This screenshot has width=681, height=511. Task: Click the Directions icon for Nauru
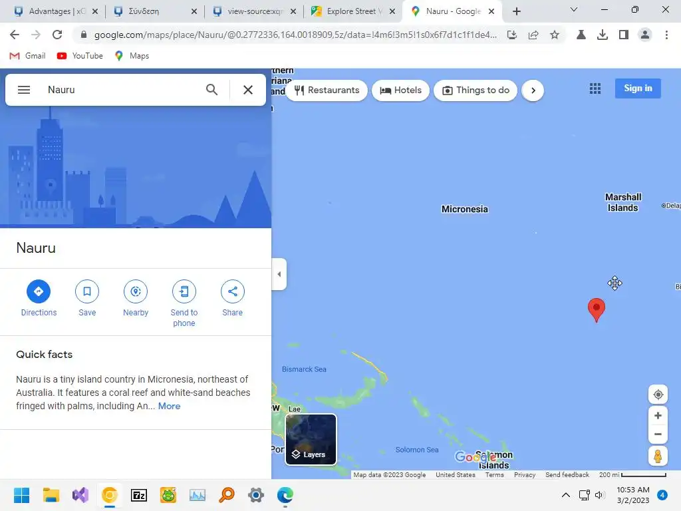click(x=39, y=291)
